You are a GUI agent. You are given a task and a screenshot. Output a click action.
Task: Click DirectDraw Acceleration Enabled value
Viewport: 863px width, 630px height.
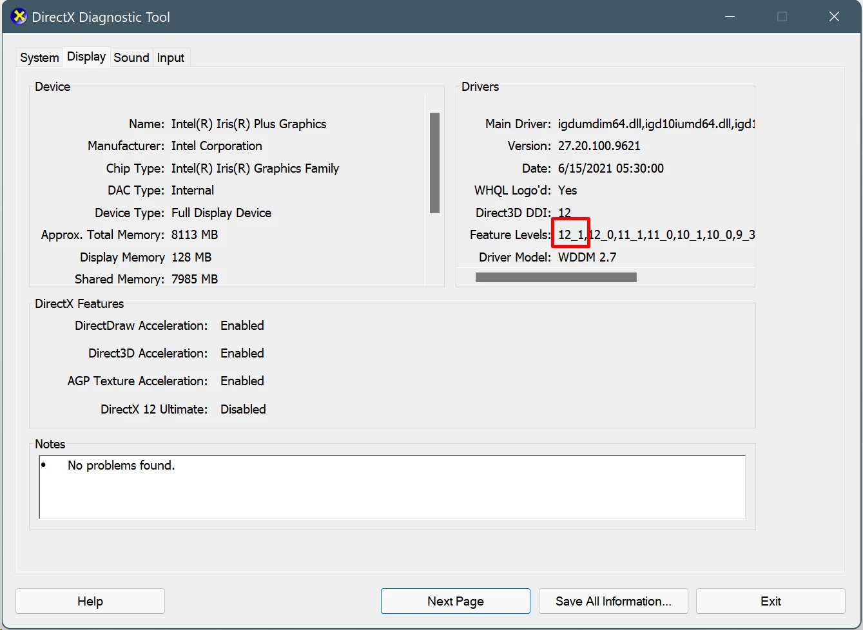242,325
